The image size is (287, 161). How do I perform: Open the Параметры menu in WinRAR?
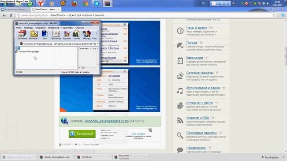67,28
